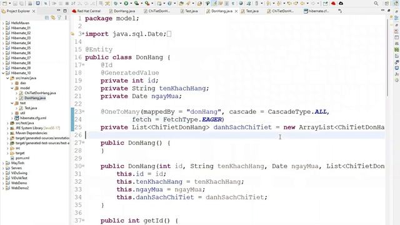Collapse All in Project Explorer toolbar
This screenshot has height=225, width=400.
(x=47, y=17)
